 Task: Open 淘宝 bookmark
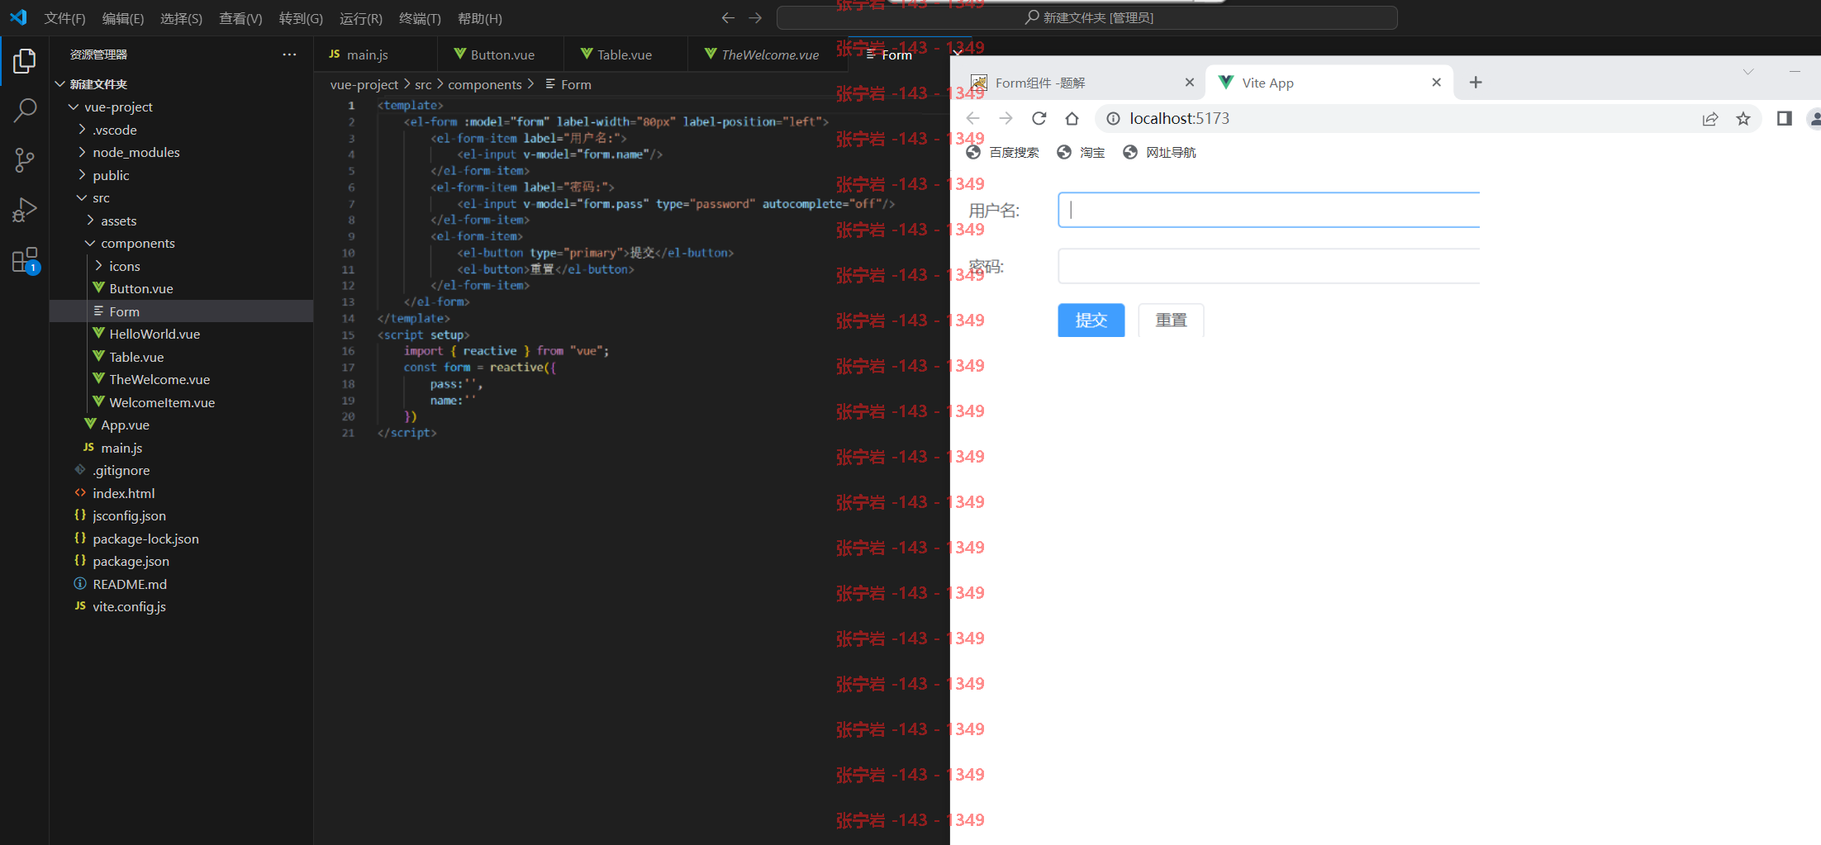coord(1081,153)
